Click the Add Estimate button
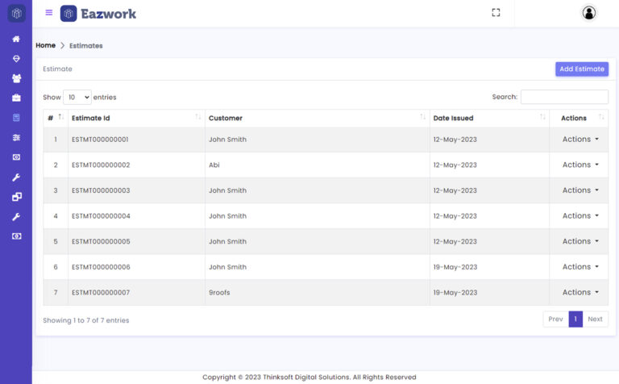This screenshot has height=384, width=619. click(x=581, y=69)
